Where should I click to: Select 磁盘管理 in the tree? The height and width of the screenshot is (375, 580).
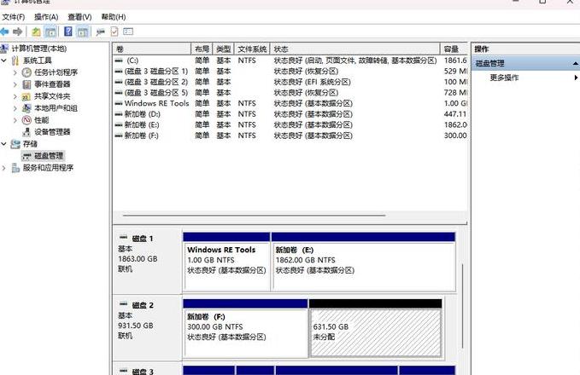pyautogui.click(x=49, y=156)
